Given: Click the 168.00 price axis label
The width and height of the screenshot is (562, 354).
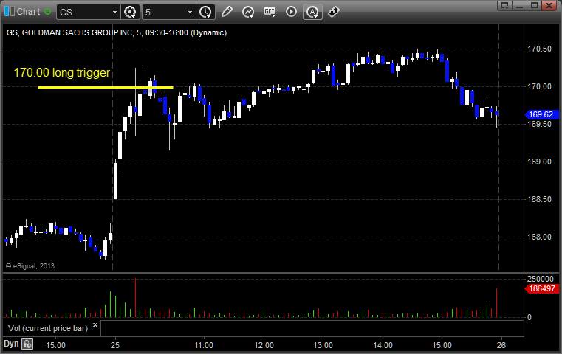Looking at the screenshot, I should (539, 237).
